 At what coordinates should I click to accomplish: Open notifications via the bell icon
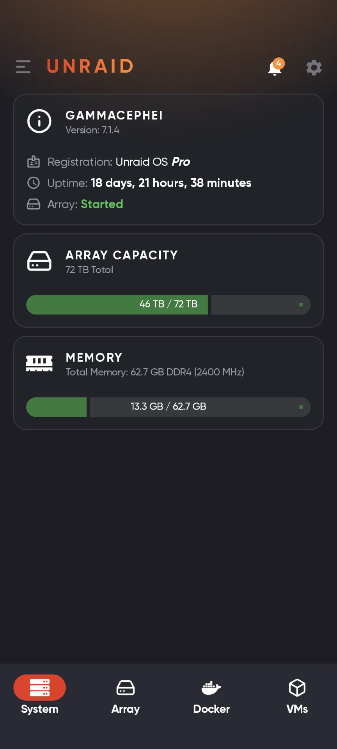pos(275,67)
